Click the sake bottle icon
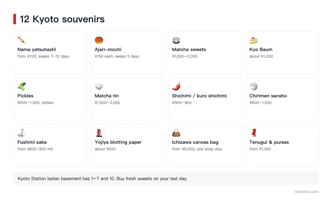 (x=22, y=133)
